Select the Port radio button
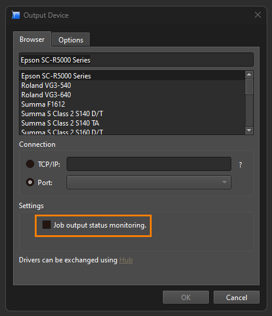This screenshot has height=316, width=272. pos(30,182)
